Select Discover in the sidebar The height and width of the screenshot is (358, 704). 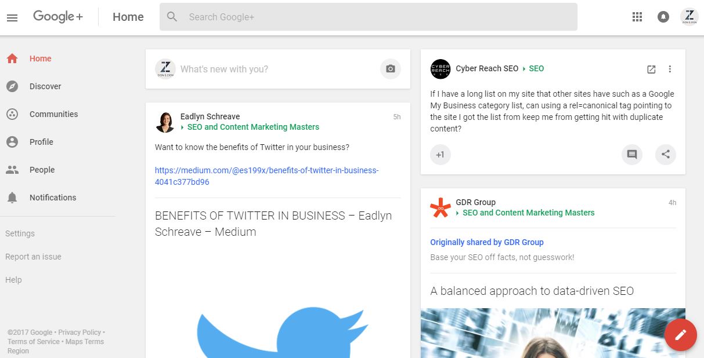(x=45, y=86)
